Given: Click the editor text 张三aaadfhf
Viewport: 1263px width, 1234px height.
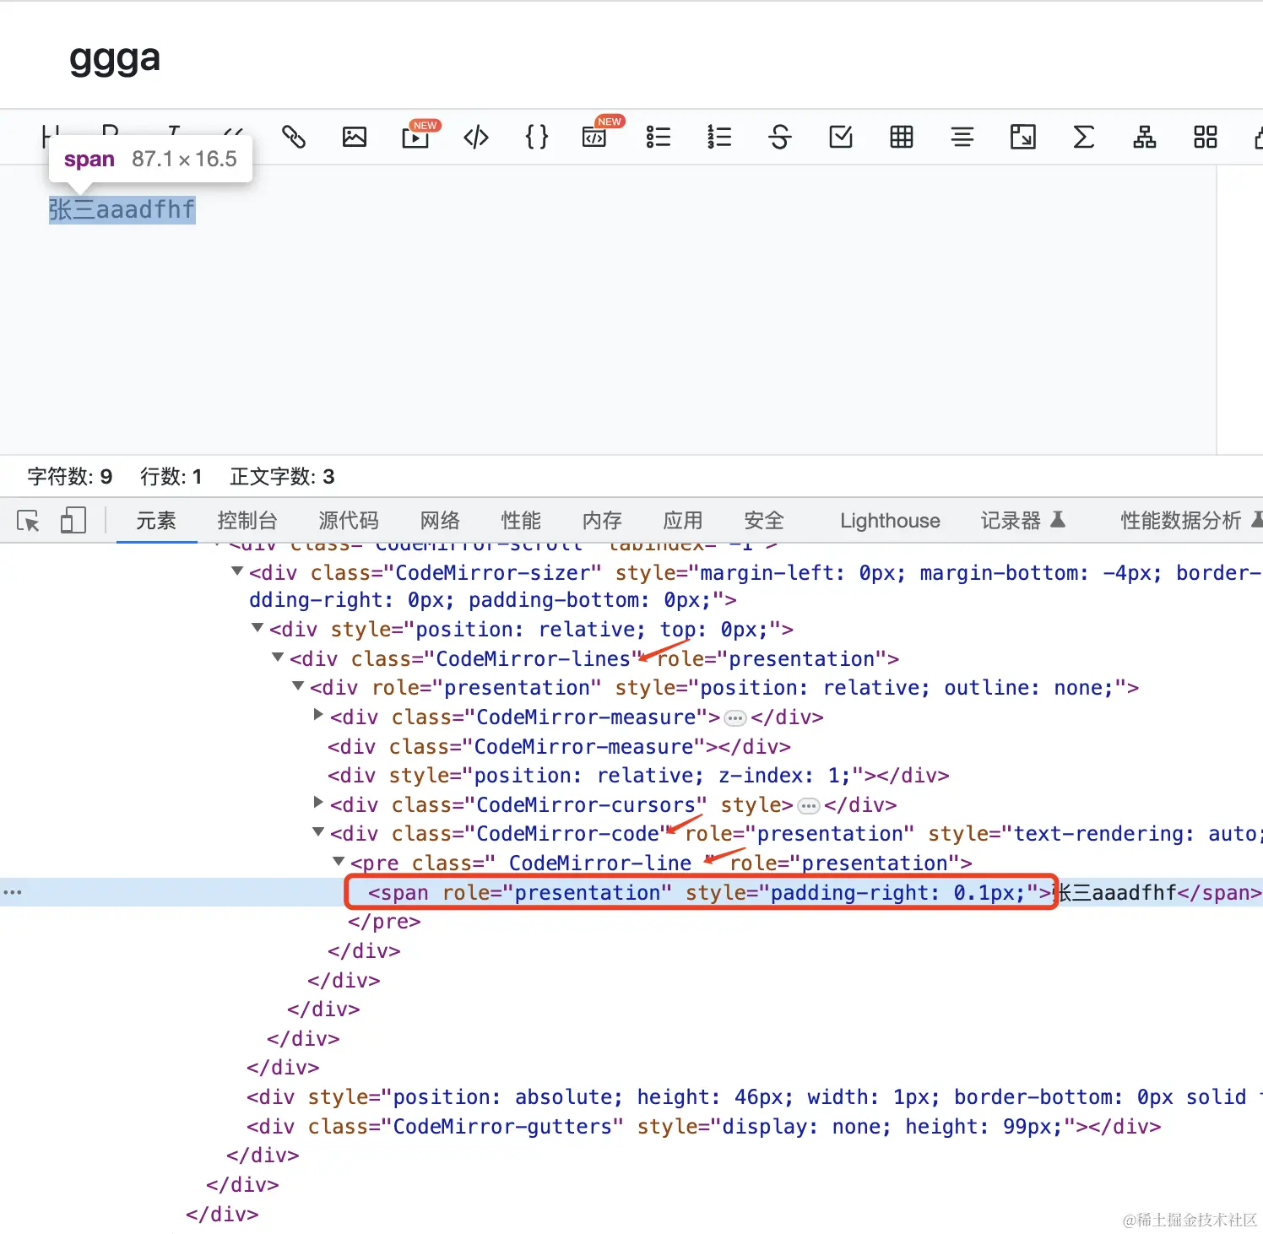Looking at the screenshot, I should pos(122,209).
